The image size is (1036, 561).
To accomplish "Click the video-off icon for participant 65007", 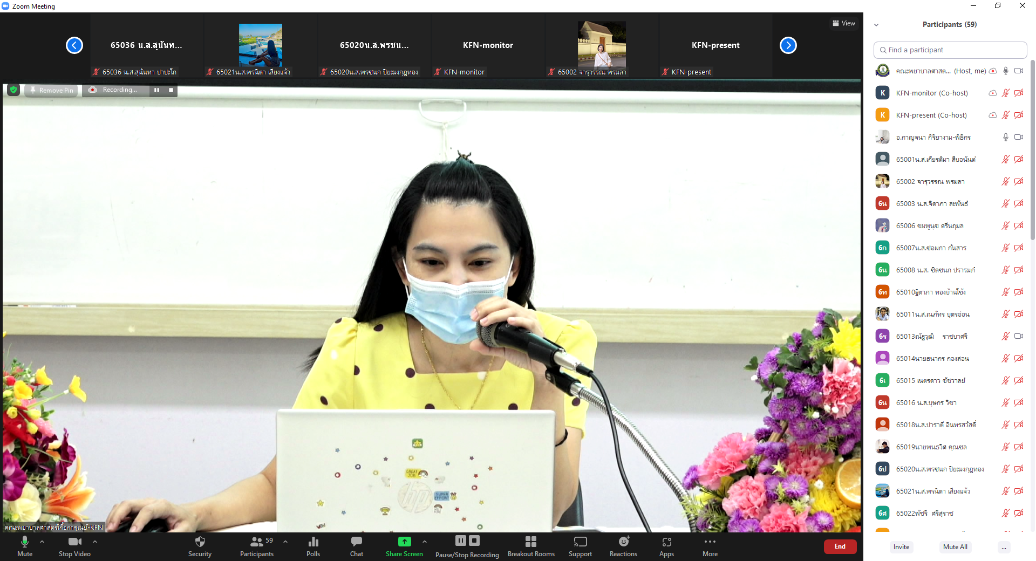I will coord(1019,248).
